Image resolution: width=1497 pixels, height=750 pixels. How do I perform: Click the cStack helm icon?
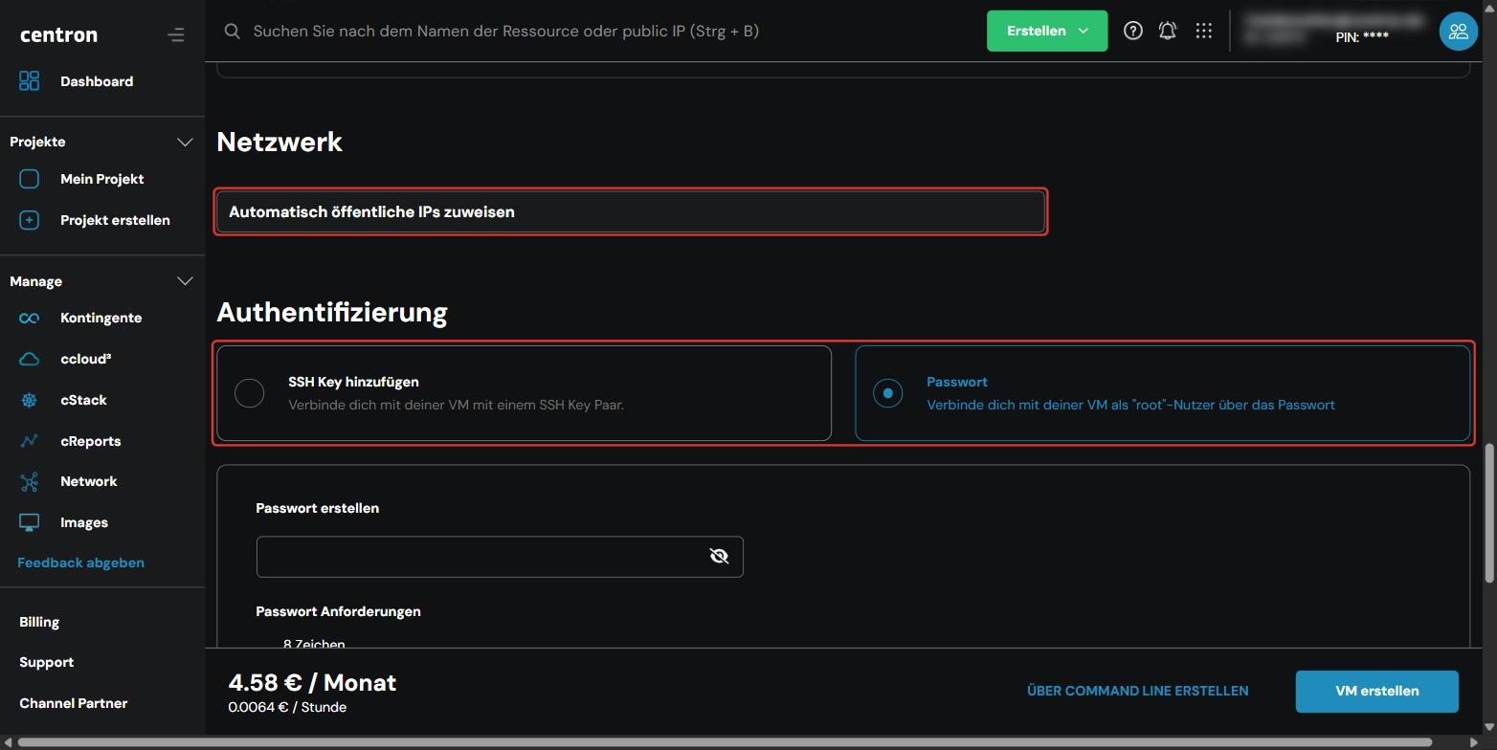30,400
